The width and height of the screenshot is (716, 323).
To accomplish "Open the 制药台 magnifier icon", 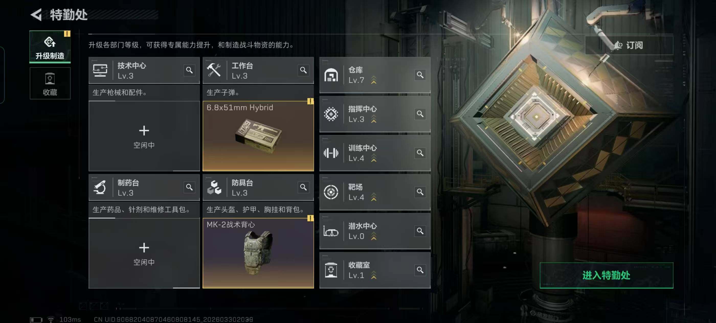I will click(x=189, y=187).
